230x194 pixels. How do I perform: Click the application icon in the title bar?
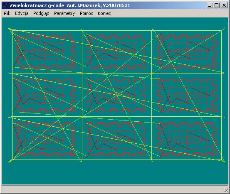coord(6,5)
